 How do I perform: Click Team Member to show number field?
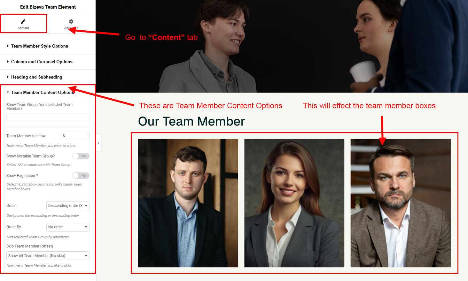point(75,136)
